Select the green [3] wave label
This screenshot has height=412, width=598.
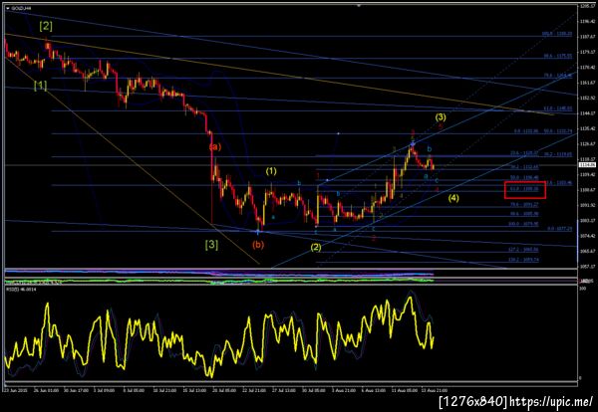tap(211, 245)
